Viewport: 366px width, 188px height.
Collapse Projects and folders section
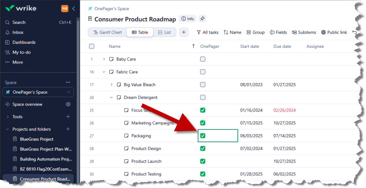click(x=7, y=129)
